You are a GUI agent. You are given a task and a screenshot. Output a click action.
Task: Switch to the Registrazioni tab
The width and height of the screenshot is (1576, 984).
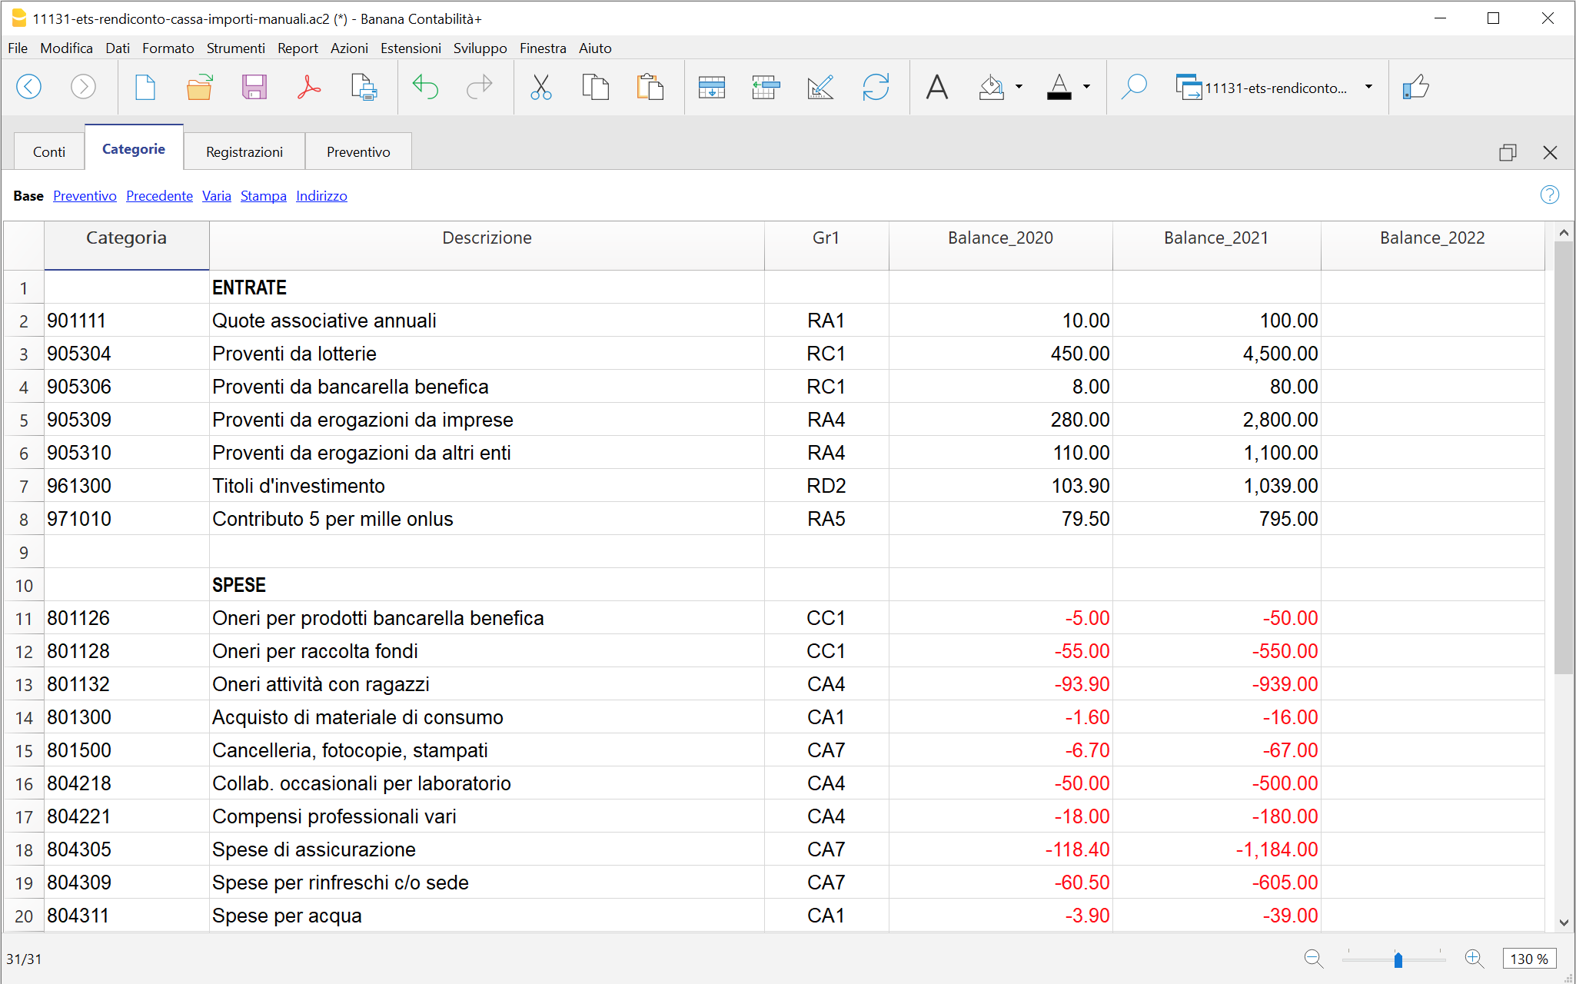point(244,151)
